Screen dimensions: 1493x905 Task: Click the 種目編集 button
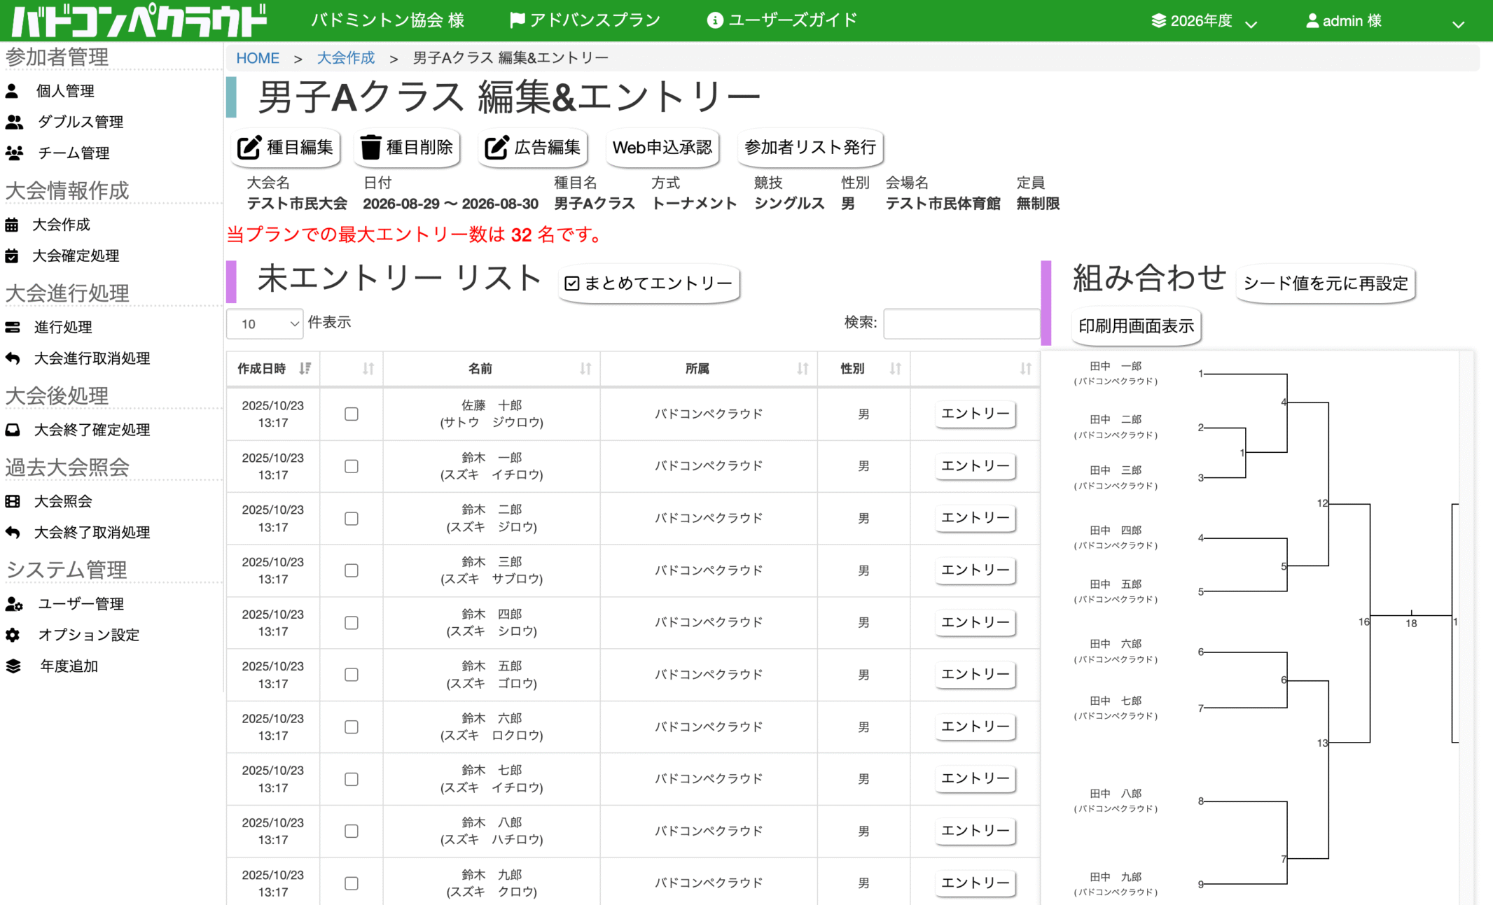[286, 148]
